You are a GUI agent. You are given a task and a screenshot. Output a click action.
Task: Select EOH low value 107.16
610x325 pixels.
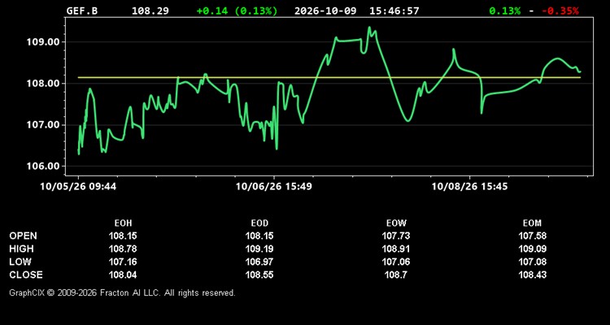(x=123, y=262)
